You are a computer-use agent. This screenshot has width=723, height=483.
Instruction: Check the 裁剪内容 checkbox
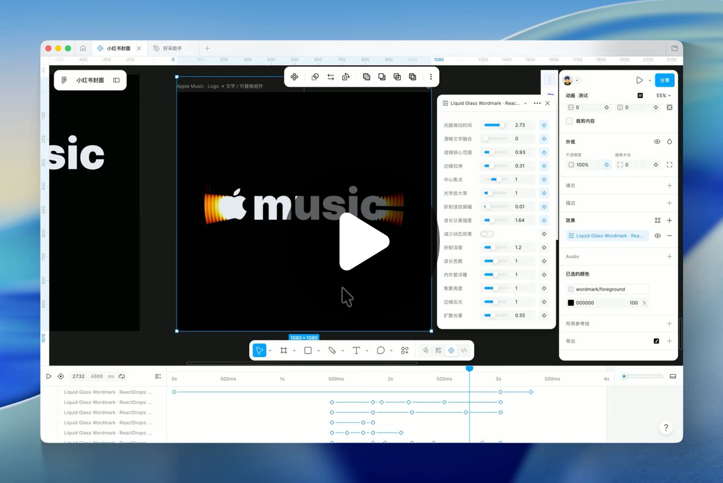(569, 121)
